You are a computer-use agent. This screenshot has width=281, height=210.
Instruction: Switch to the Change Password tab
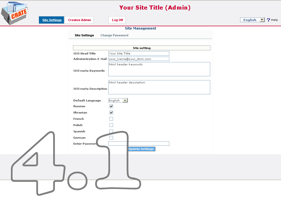(114, 35)
